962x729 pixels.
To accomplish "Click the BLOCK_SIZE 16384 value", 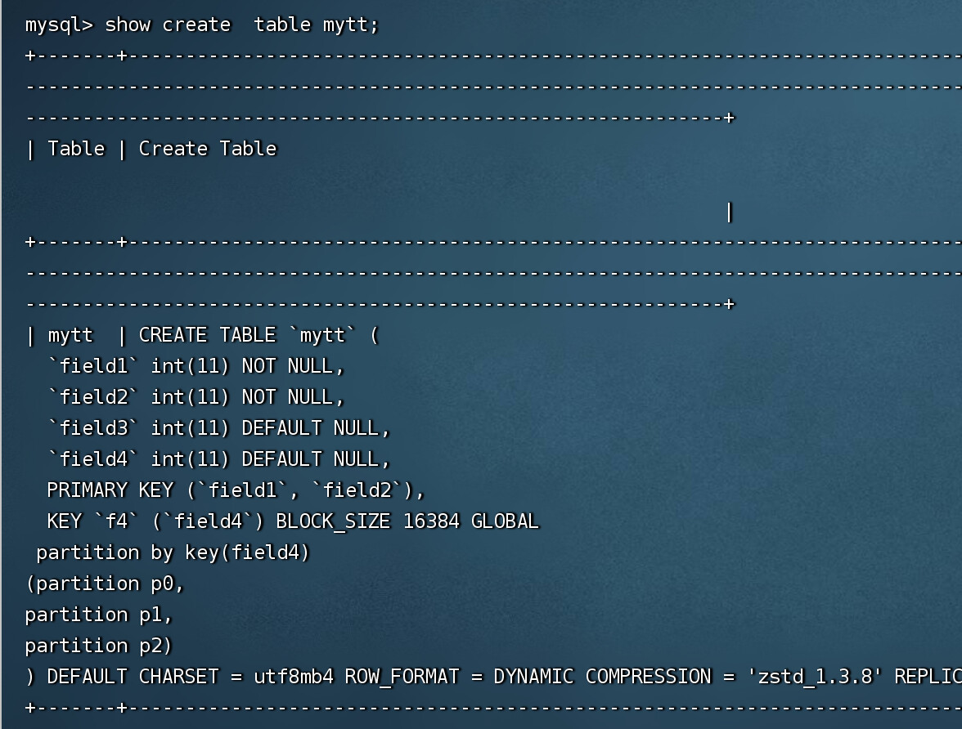I will (x=366, y=521).
